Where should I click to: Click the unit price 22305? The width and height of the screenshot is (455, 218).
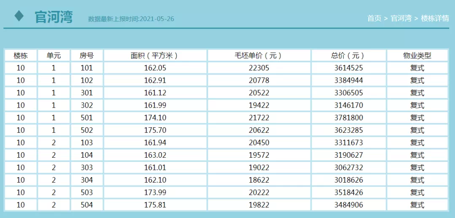pos(259,68)
